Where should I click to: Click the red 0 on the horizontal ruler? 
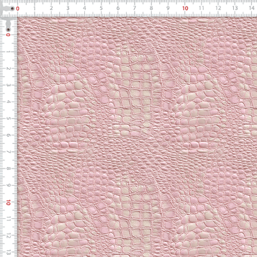(17, 9)
